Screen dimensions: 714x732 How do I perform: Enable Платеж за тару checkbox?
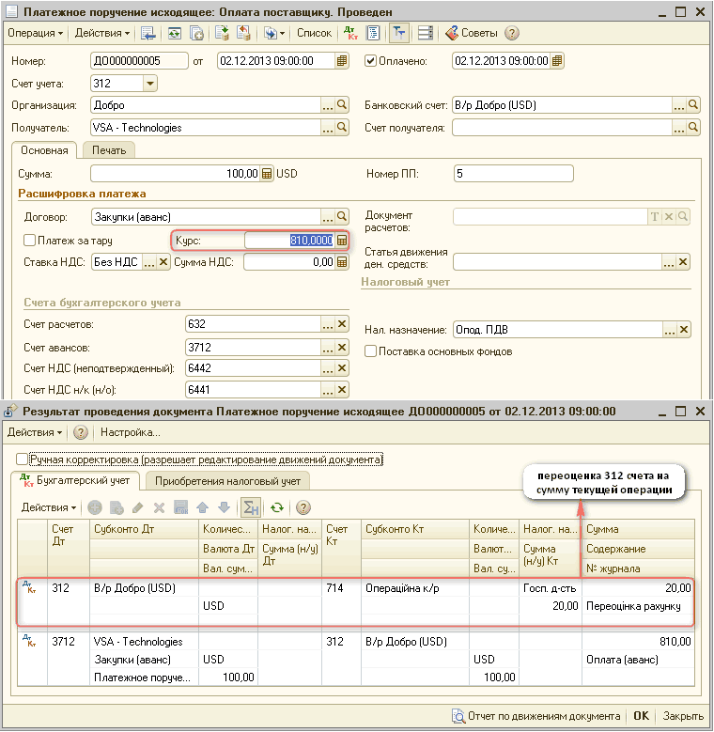click(x=30, y=241)
